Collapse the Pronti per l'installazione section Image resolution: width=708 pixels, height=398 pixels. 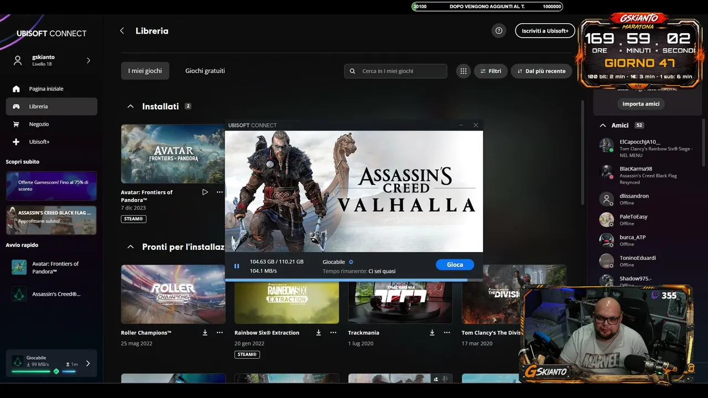131,247
